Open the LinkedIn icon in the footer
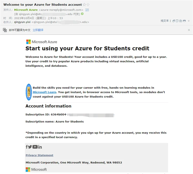This screenshot has height=174, width=193. tap(40, 147)
